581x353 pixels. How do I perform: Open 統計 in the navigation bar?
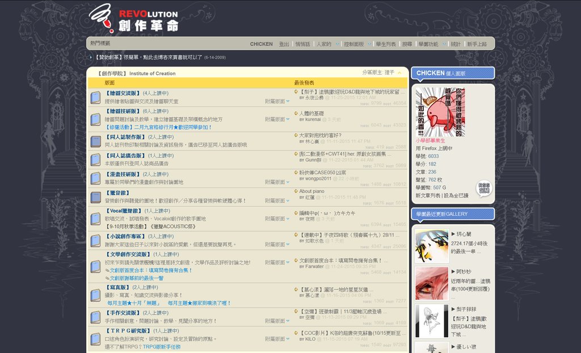[456, 44]
